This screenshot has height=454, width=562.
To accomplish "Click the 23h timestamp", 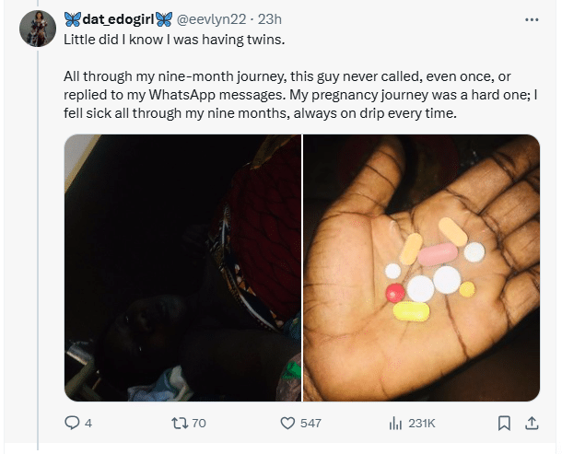I will click(269, 19).
